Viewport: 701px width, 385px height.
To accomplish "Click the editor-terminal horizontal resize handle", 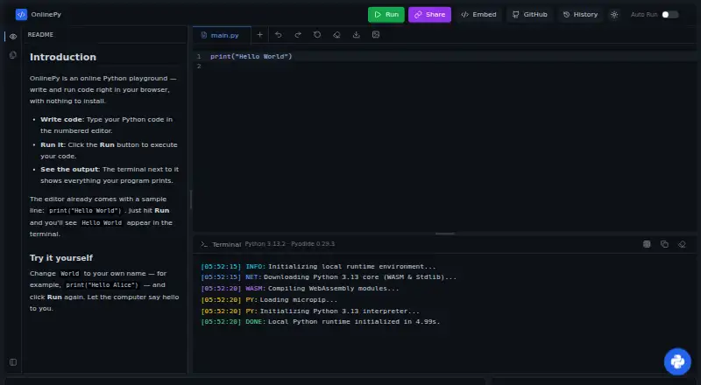I will tap(445, 234).
